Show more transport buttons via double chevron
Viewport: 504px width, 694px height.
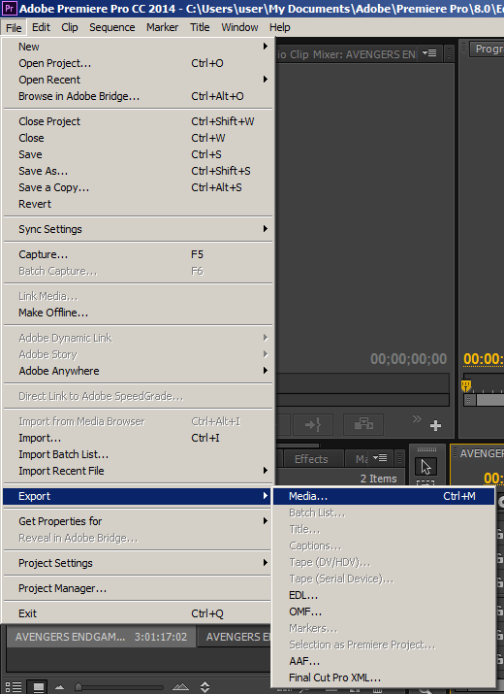[417, 418]
